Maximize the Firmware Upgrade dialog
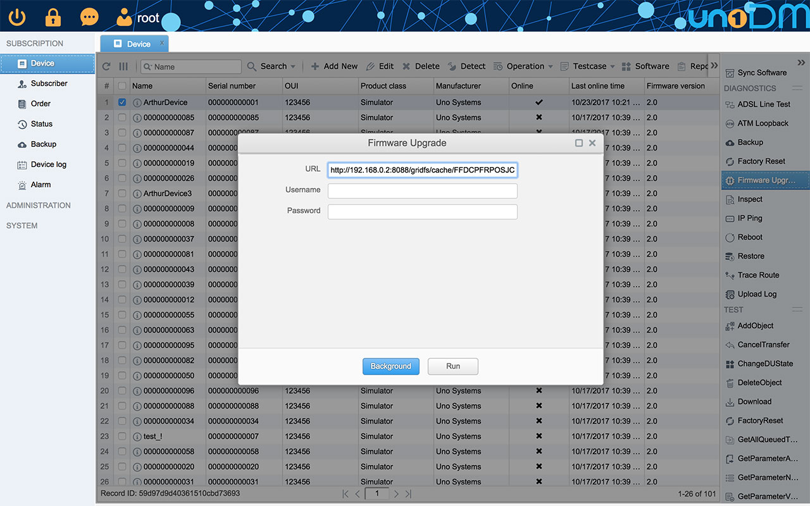810x506 pixels. tap(578, 143)
